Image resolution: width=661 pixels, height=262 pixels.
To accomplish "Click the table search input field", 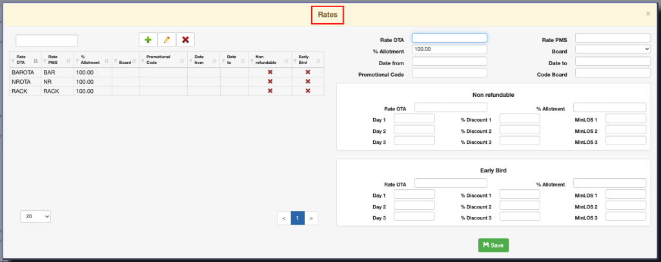I will tap(46, 41).
